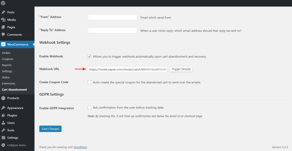Click the WordPress logo icon

[3, 3]
